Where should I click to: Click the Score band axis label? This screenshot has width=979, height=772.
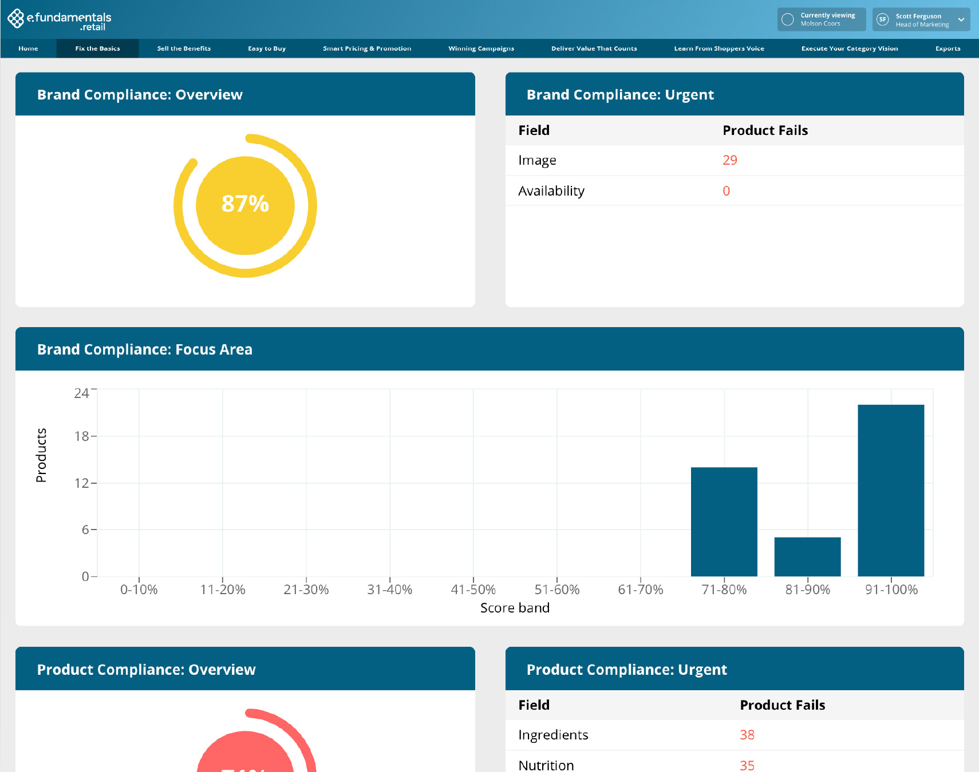pyautogui.click(x=515, y=608)
